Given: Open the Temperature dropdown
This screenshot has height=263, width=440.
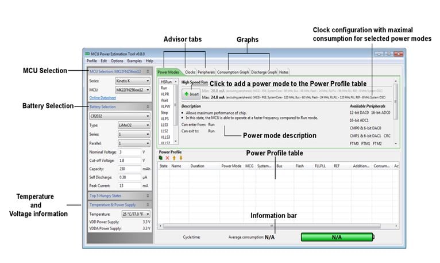Looking at the screenshot, I should point(133,214).
